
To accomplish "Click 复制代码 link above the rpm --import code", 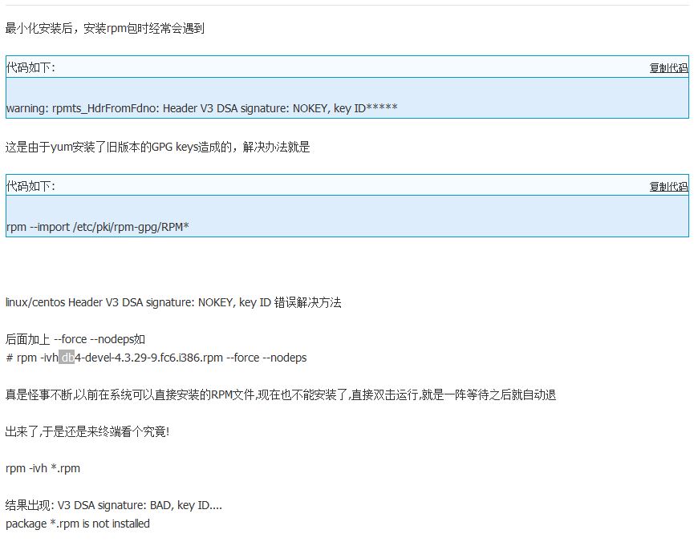I will coord(668,187).
